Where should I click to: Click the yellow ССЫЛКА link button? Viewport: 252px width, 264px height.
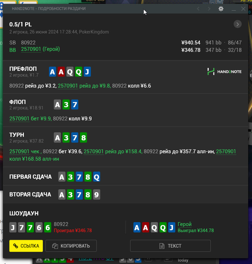point(26,246)
